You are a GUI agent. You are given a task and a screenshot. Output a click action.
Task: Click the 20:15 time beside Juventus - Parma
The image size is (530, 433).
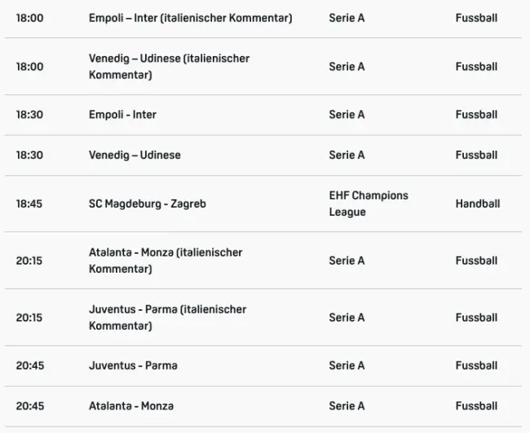(29, 317)
